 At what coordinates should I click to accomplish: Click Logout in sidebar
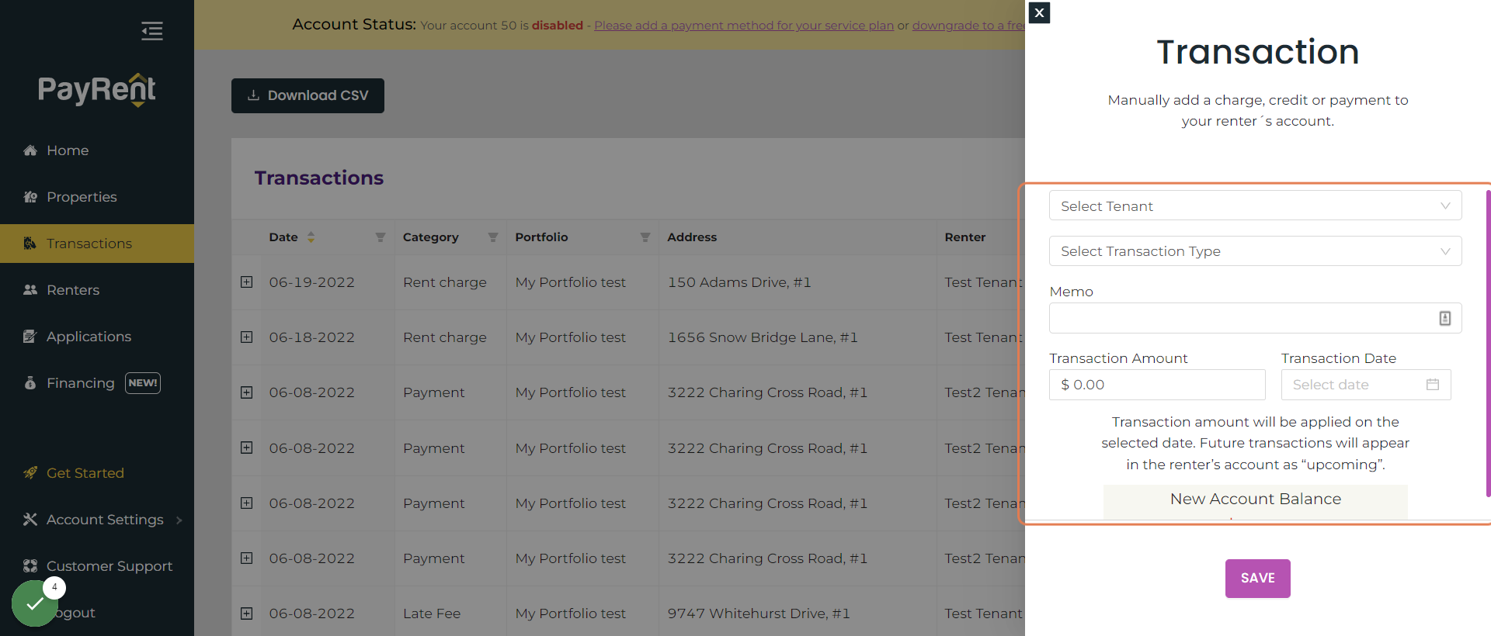coord(75,613)
